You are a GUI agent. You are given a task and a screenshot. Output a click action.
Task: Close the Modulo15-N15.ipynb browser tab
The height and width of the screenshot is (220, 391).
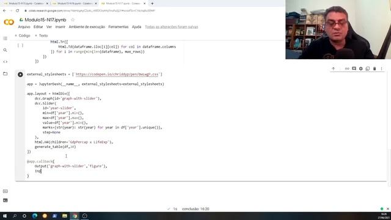[x=47, y=4]
